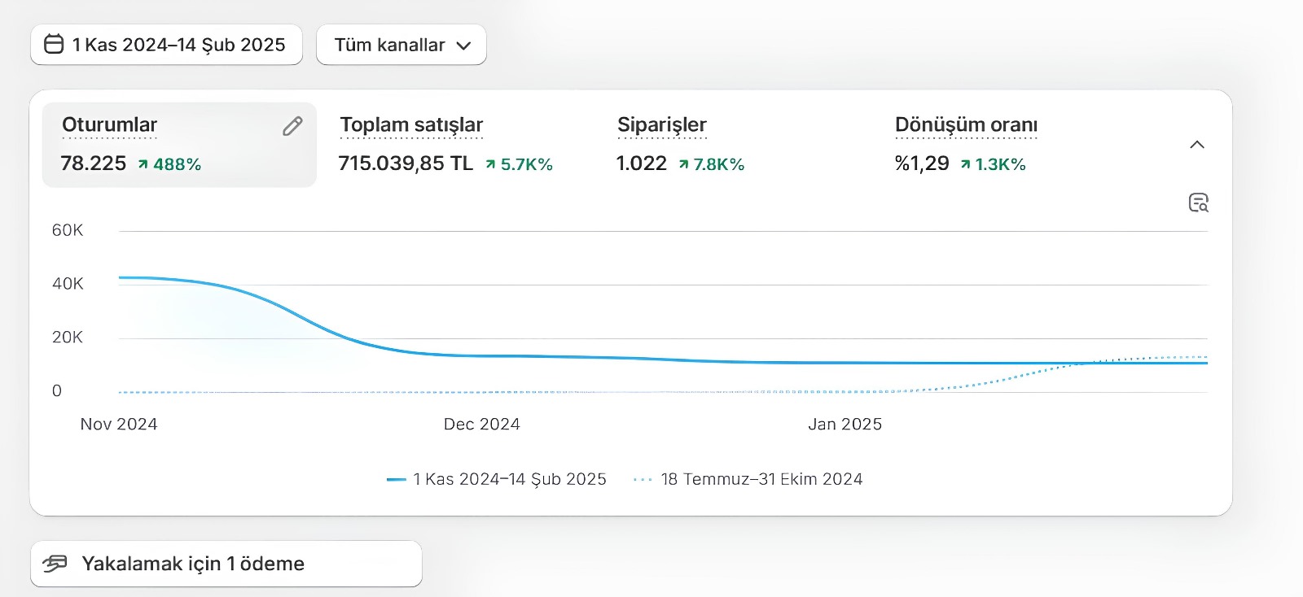Click the calendar icon in date range button
The height and width of the screenshot is (597, 1303).
point(54,44)
